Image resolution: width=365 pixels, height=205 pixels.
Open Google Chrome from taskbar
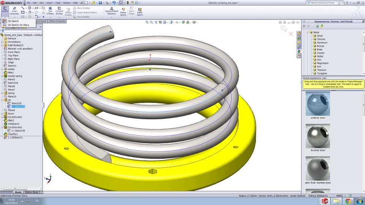point(348,201)
